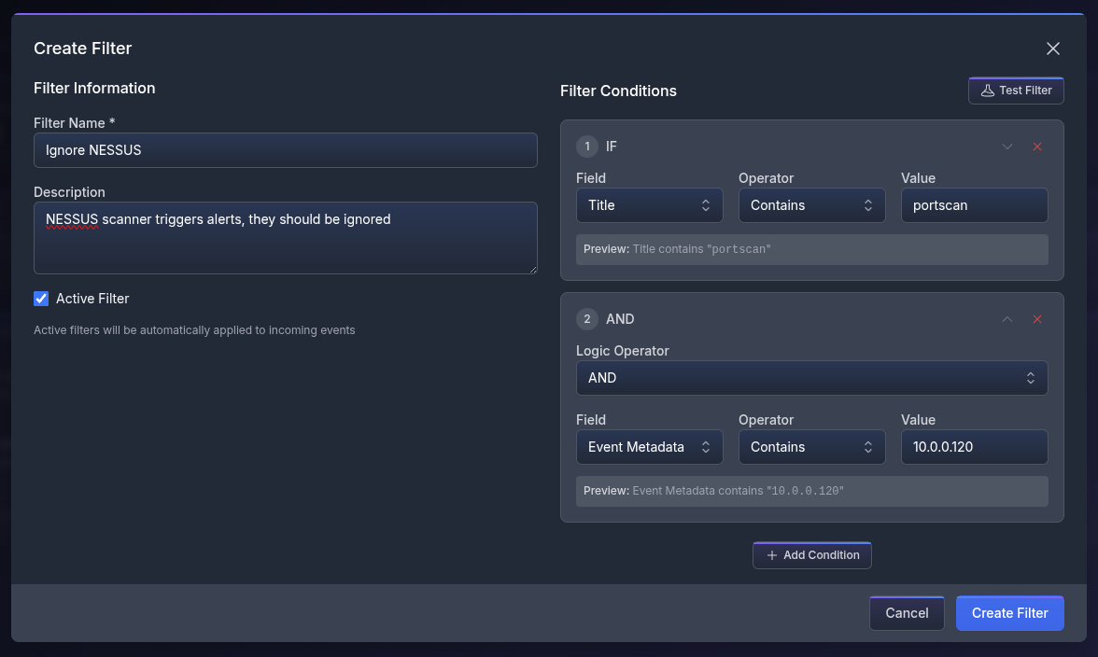Move condition 1 down with chevron
The height and width of the screenshot is (657, 1098).
click(1007, 147)
